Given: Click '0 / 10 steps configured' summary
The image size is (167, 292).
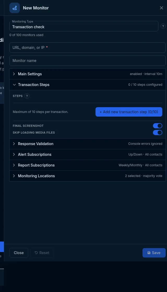Looking at the screenshot, I should point(145,85).
